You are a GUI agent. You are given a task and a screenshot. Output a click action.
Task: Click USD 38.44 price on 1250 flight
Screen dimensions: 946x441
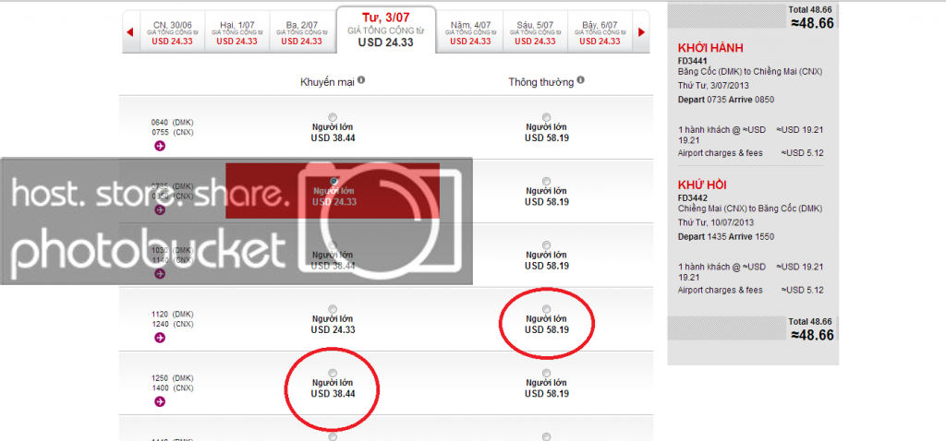point(333,393)
